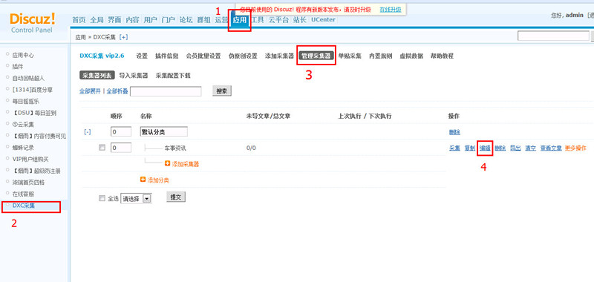Click 导出 link for 车事资讯
This screenshot has height=282, width=594.
coord(515,148)
